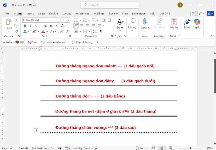Open the Add-ins gallery
Image resolution: width=216 pixels, height=150 pixels.
174,24
